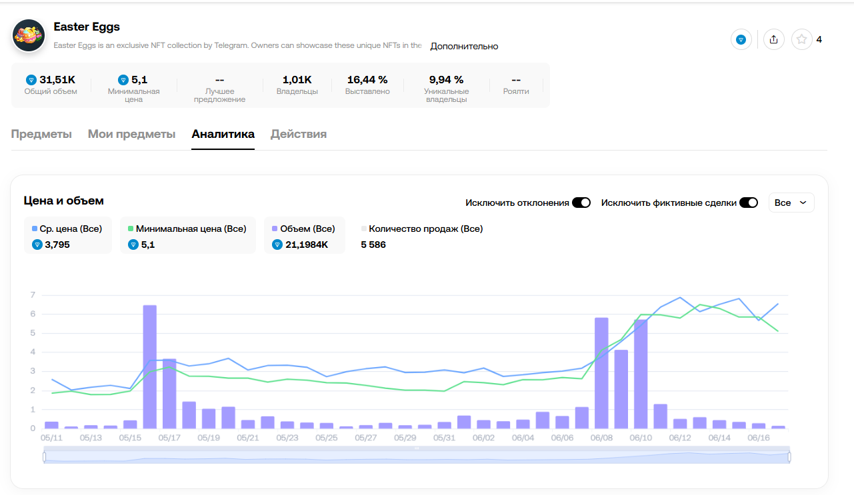Click the TON badge icon beside the share button
The width and height of the screenshot is (854, 495).
(741, 39)
